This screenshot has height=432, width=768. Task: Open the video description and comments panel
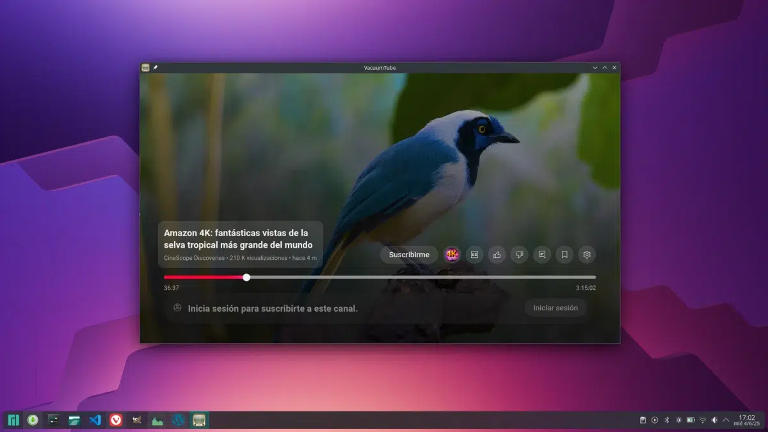tap(542, 255)
